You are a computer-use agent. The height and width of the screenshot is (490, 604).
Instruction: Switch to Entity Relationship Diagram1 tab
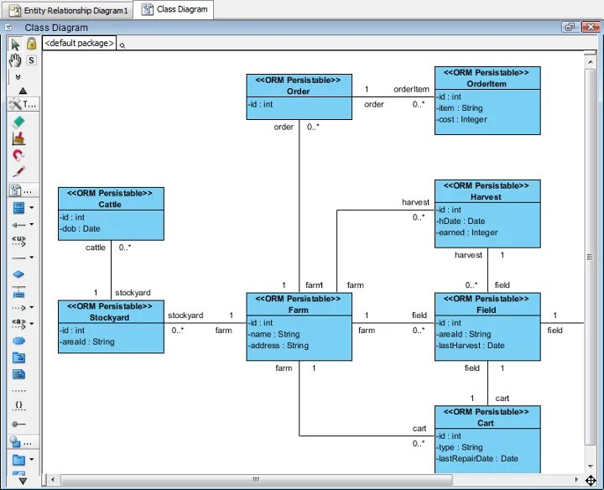[x=68, y=10]
